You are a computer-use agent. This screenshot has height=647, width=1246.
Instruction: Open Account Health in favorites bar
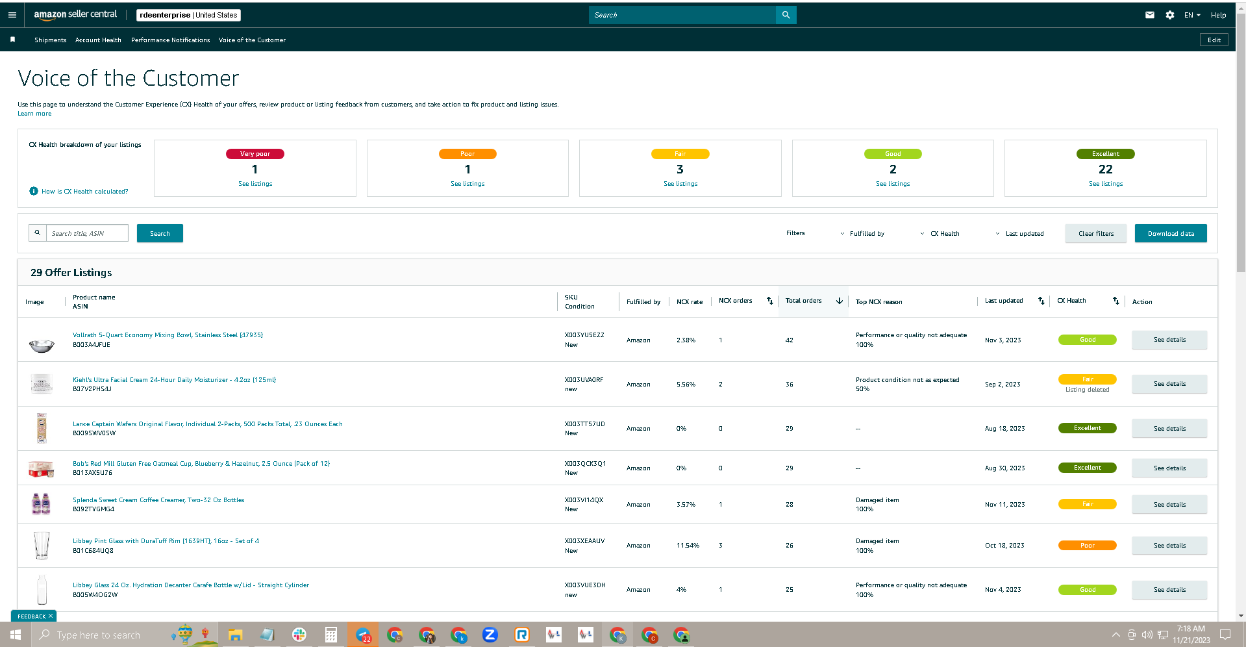(98, 40)
